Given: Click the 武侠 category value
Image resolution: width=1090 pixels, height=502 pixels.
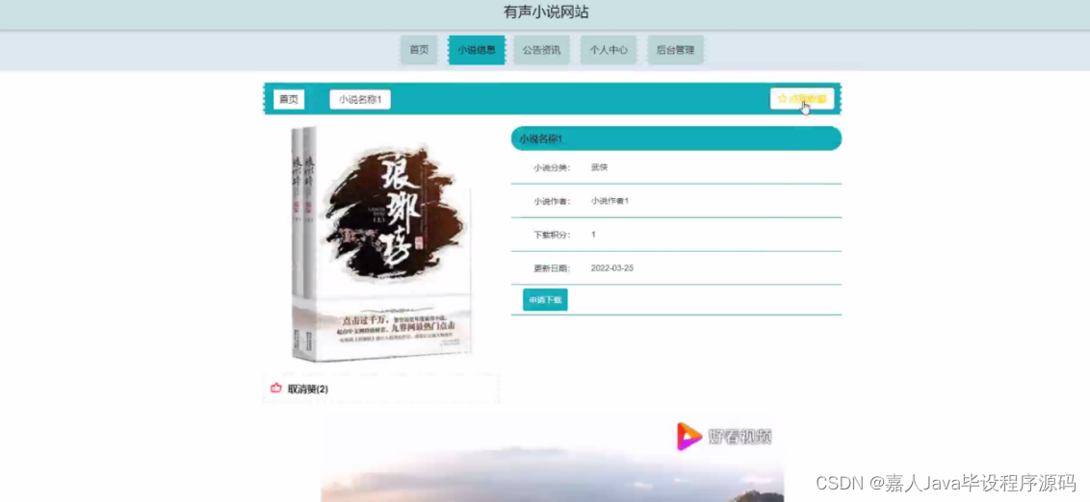Looking at the screenshot, I should pos(599,167).
